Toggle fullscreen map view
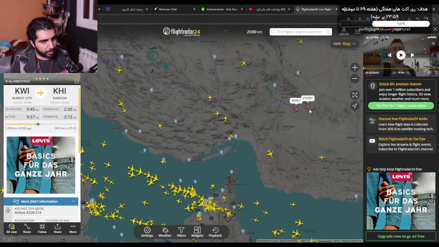Image resolution: width=439 pixels, height=247 pixels. point(355,95)
